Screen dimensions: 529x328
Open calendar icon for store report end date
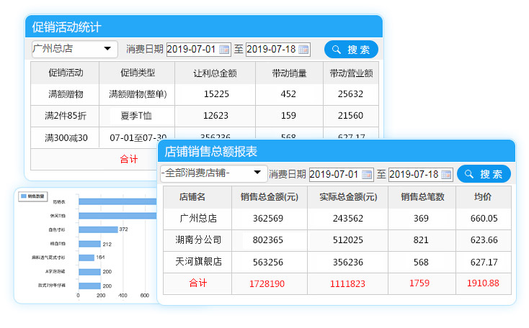(x=446, y=175)
